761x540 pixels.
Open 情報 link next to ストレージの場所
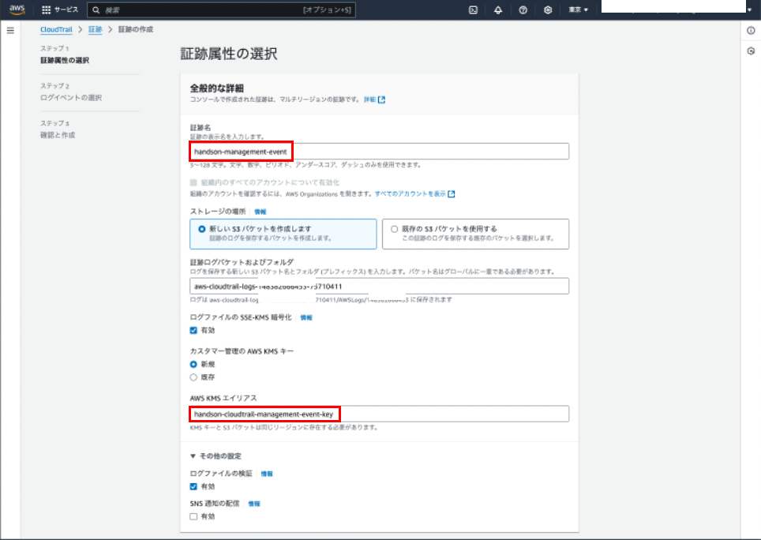tap(261, 212)
